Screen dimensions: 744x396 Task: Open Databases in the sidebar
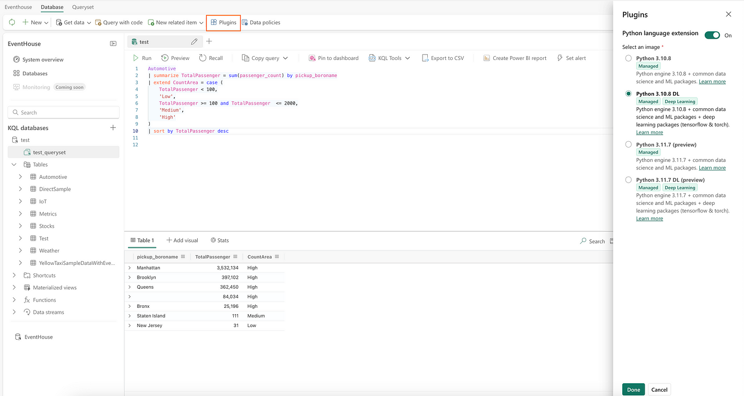(x=30, y=73)
